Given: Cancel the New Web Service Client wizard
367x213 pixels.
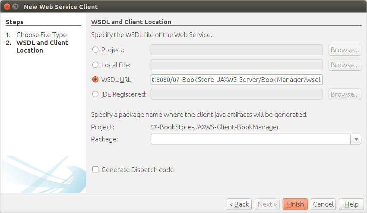Looking at the screenshot, I should [323, 204].
